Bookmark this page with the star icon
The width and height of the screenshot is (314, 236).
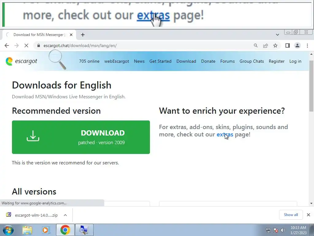275,45
